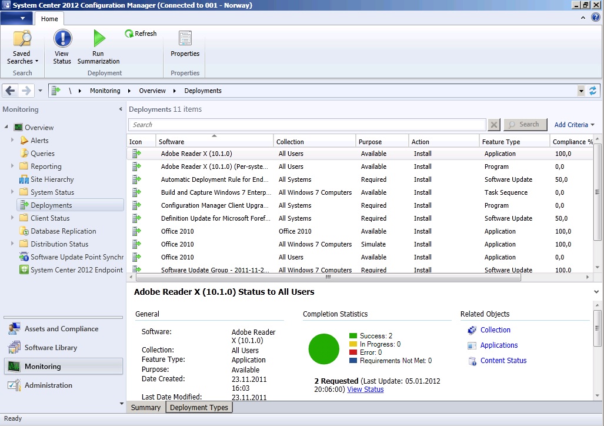Go back with the back arrow
This screenshot has height=426, width=604.
point(11,91)
